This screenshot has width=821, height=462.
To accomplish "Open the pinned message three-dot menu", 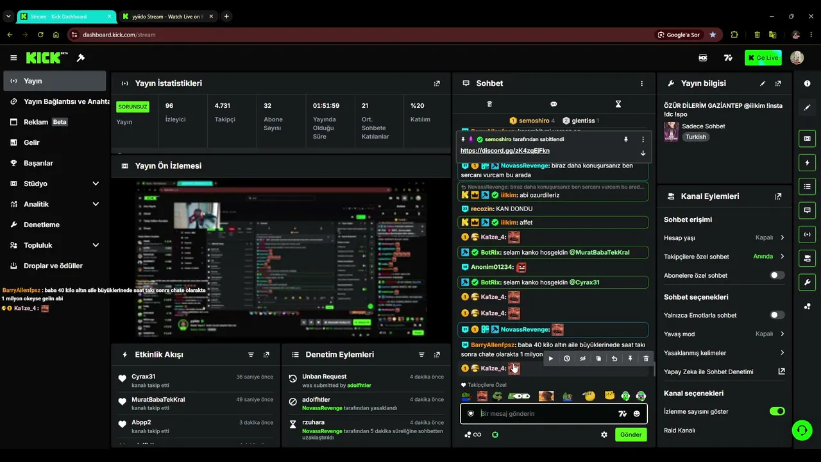I will click(x=643, y=139).
